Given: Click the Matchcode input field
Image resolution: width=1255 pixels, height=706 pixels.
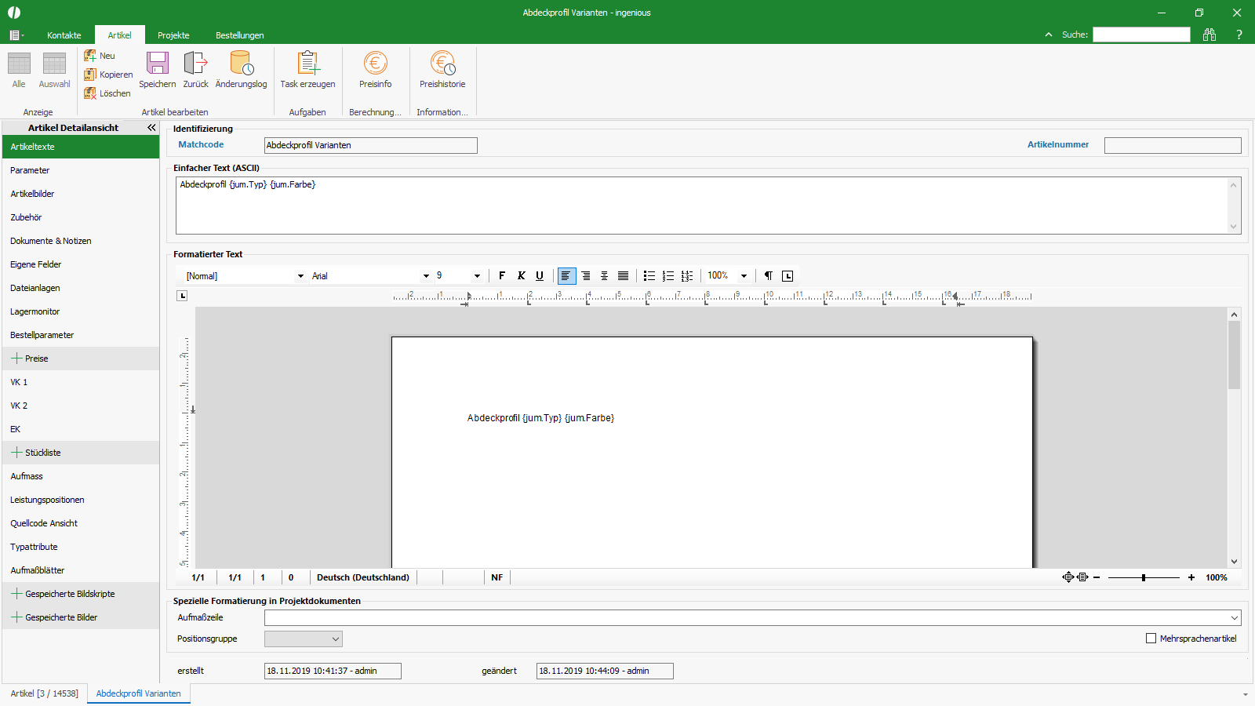Looking at the screenshot, I should [x=371, y=145].
